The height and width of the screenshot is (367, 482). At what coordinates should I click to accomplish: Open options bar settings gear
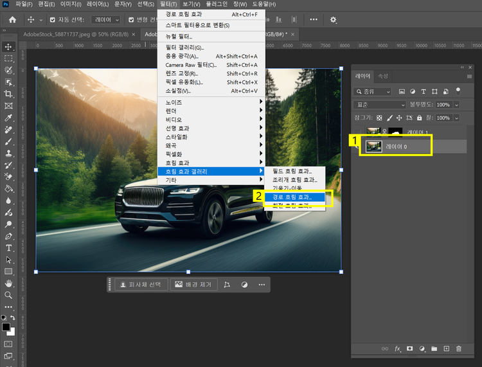click(x=333, y=20)
